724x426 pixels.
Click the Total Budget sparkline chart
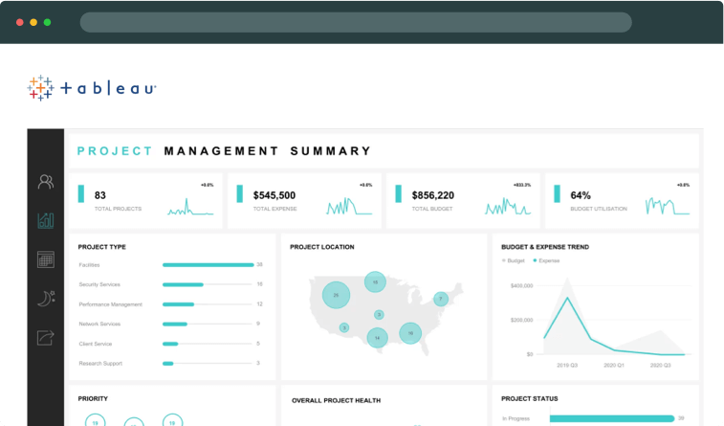[508, 207]
